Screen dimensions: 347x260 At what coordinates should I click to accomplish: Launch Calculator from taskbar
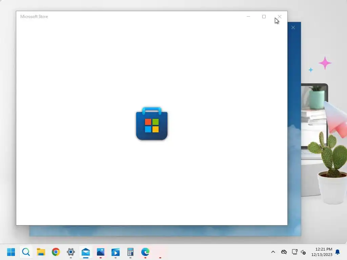coord(130,252)
